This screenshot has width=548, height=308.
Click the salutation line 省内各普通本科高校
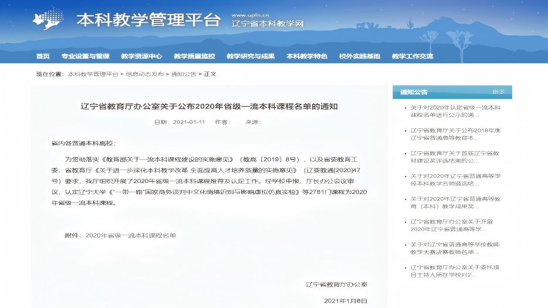click(83, 143)
